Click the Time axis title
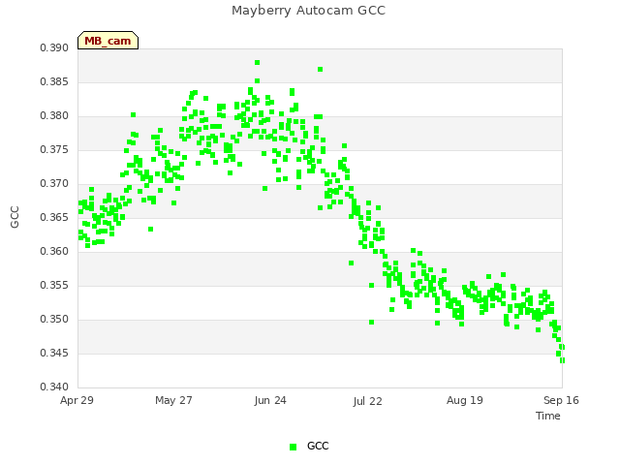 point(548,416)
